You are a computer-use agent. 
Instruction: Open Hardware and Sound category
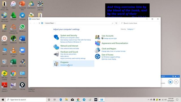coord(69,52)
